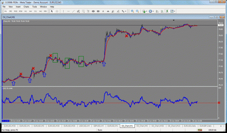Image resolution: width=227 pixels, height=133 pixels.
Task: Toggle the M15 timeframe button
Action: click(x=16, y=11)
